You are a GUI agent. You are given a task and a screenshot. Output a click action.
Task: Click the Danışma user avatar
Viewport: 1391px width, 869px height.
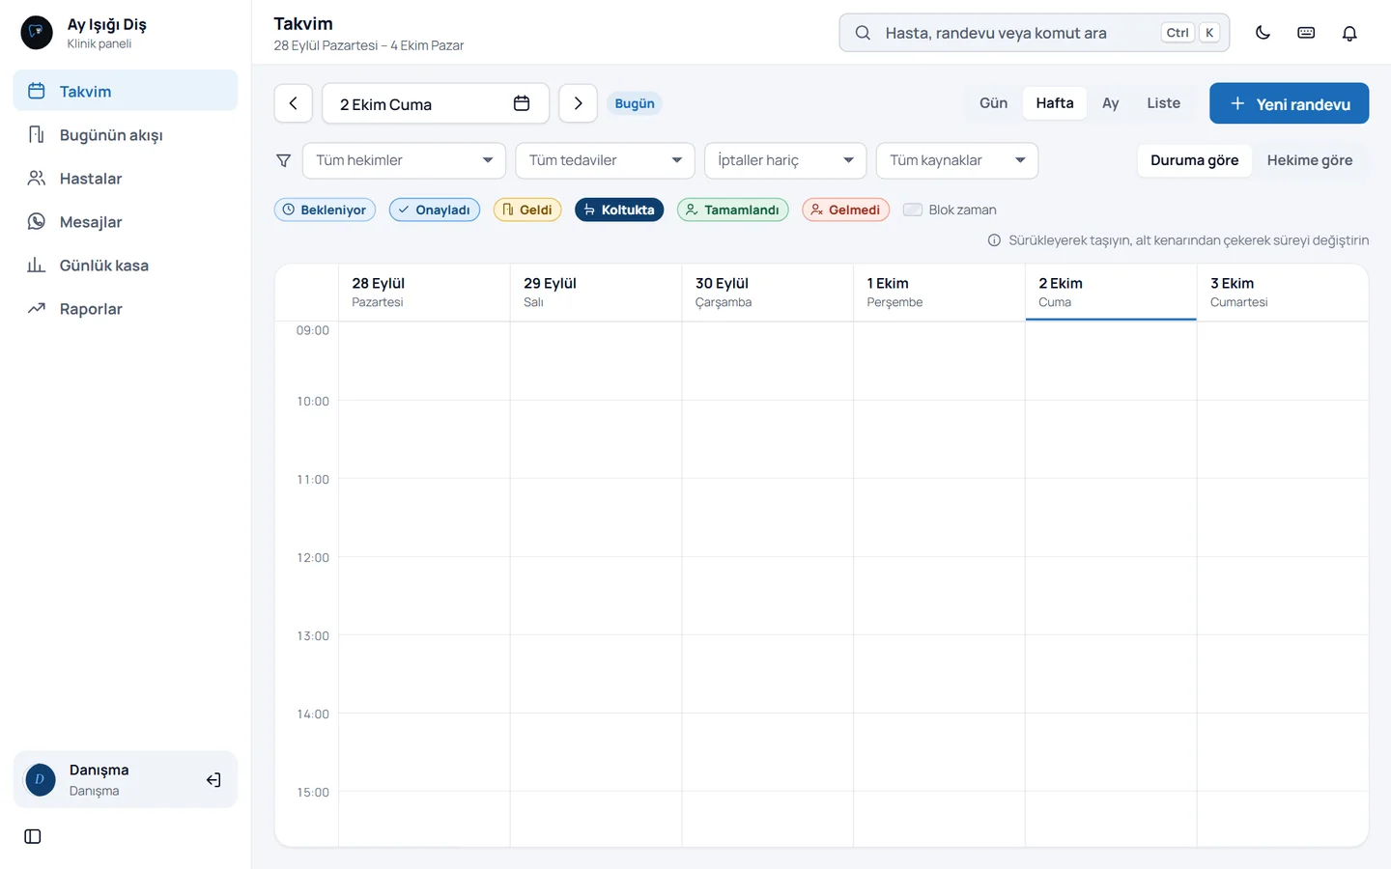40,779
